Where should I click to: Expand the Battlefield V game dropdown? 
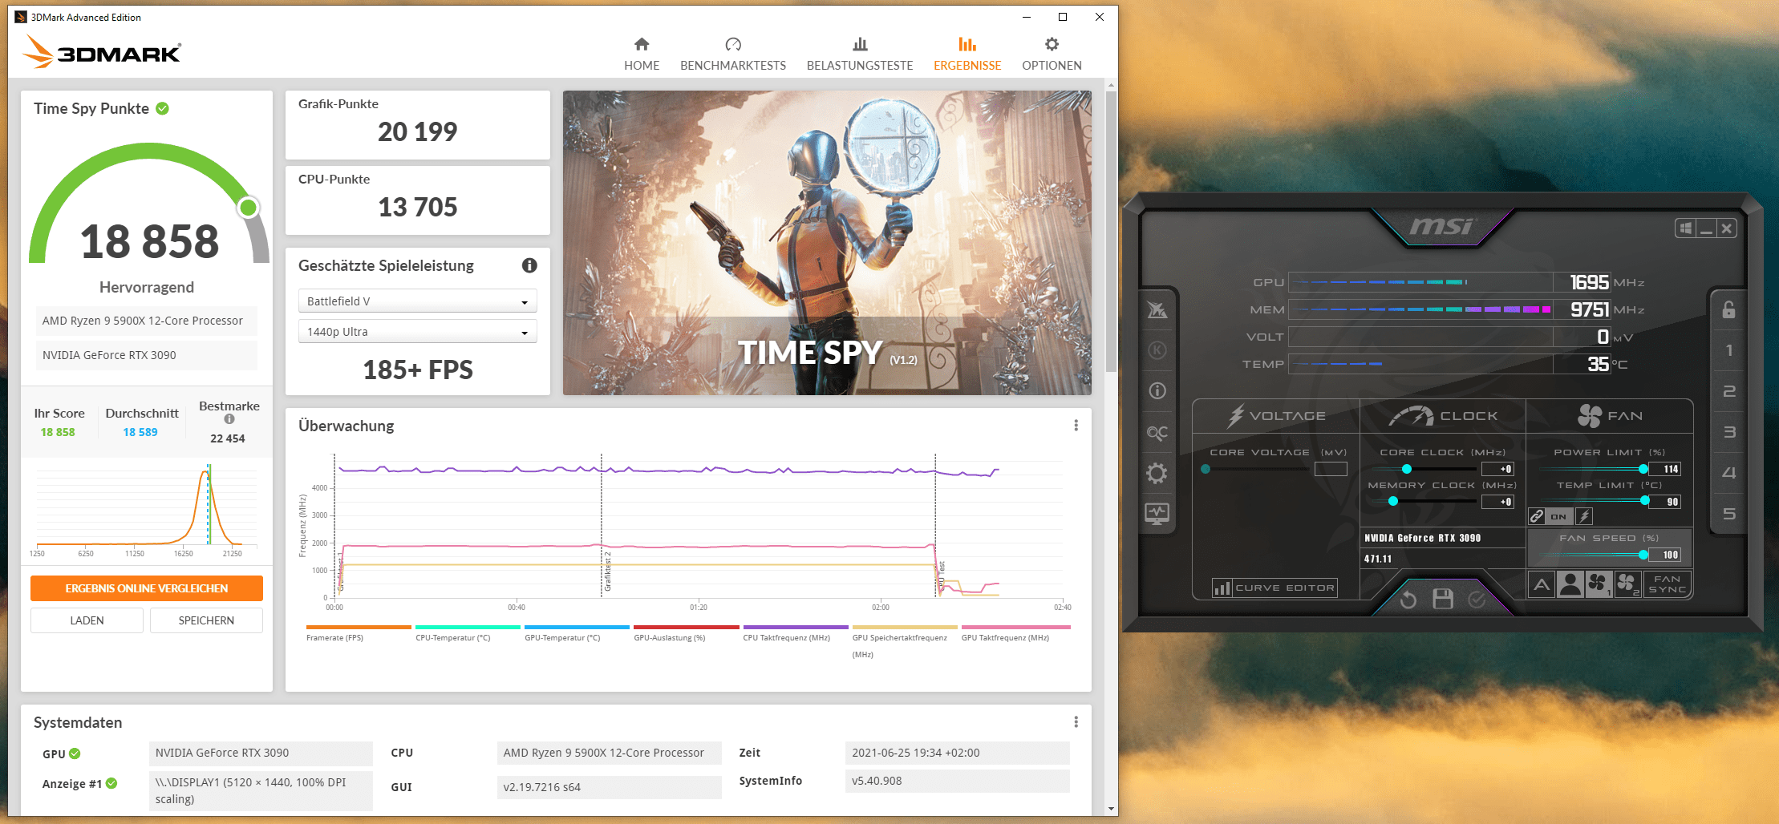click(417, 301)
